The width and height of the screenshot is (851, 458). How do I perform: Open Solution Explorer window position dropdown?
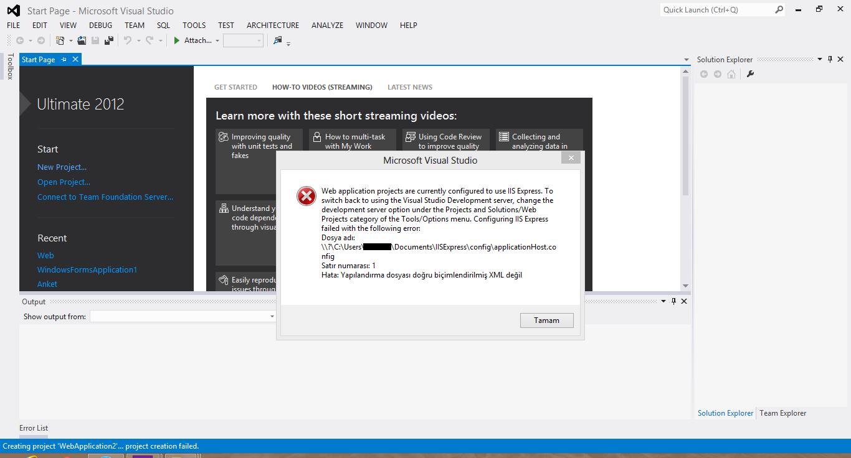point(819,60)
